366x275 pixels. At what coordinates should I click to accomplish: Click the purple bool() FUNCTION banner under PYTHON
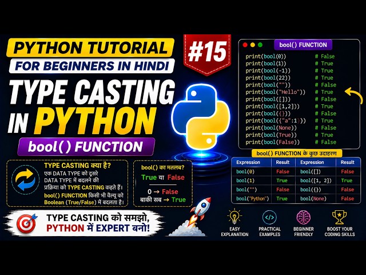tap(86, 147)
